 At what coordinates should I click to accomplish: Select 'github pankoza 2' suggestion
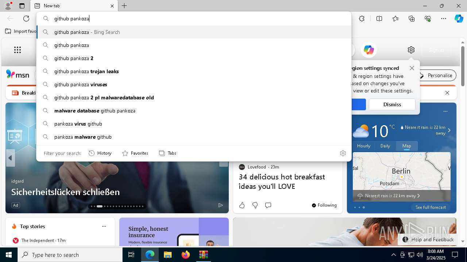coord(194,58)
